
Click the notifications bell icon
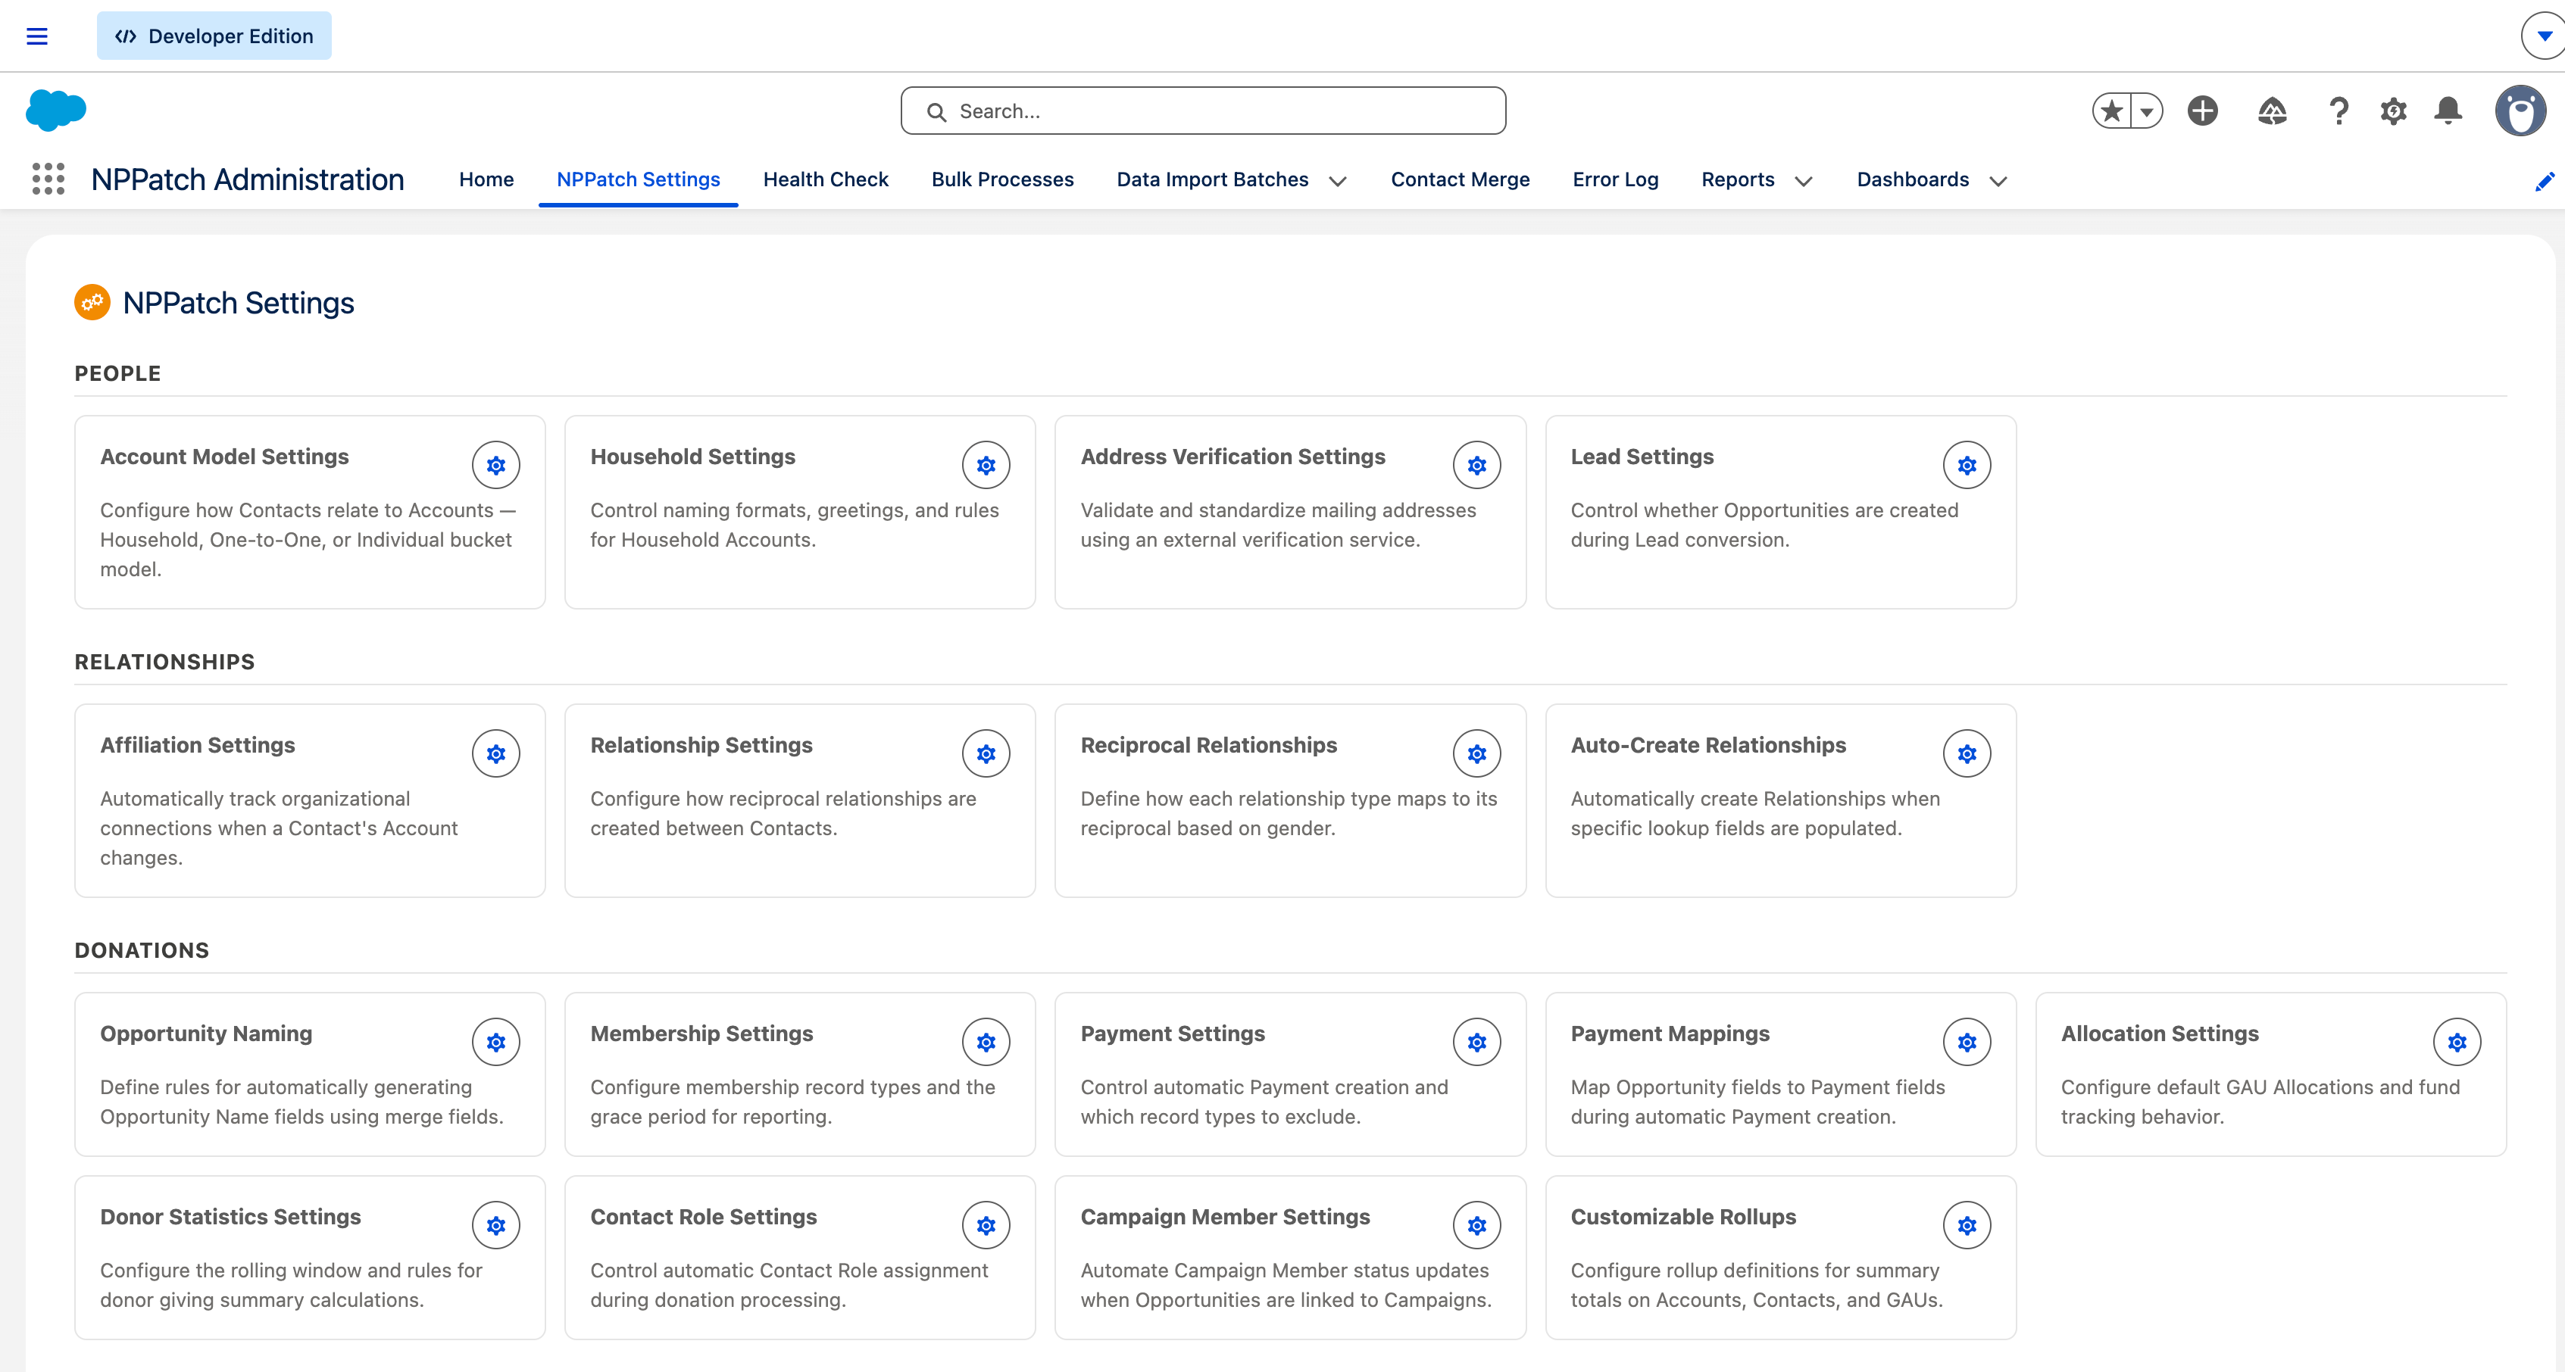coord(2448,111)
